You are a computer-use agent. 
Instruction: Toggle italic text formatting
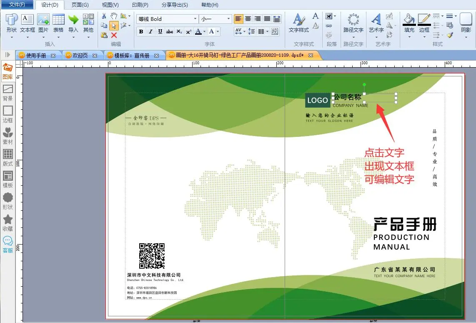[150, 32]
